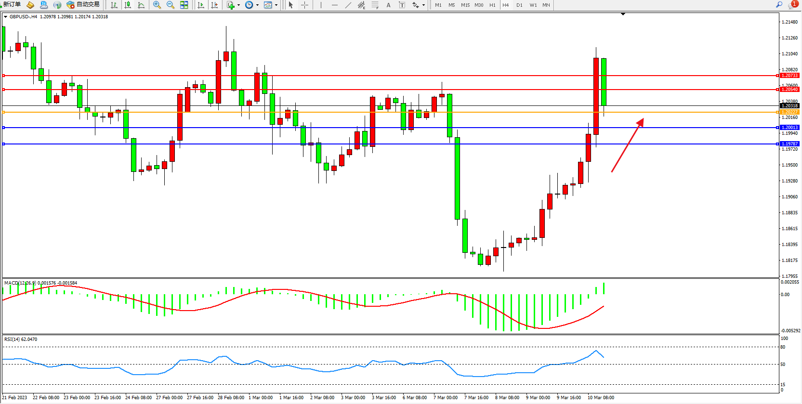This screenshot has width=802, height=404.
Task: Click the 新订单 new order button
Action: (x=12, y=5)
